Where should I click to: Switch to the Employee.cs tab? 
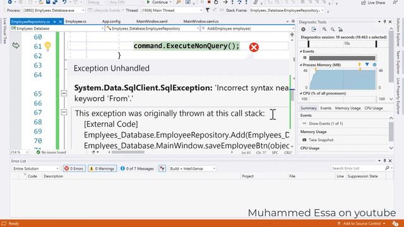[76, 21]
